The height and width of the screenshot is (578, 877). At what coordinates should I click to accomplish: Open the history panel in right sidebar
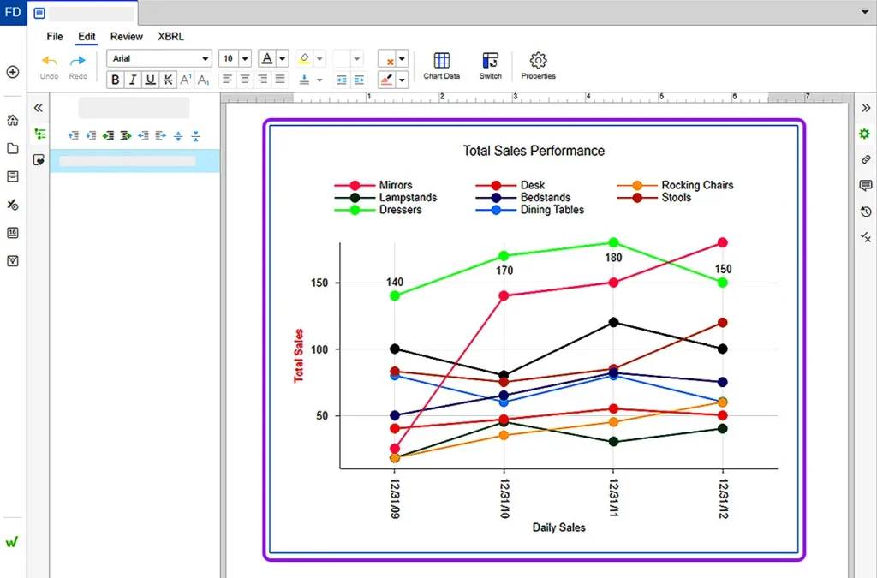865,212
